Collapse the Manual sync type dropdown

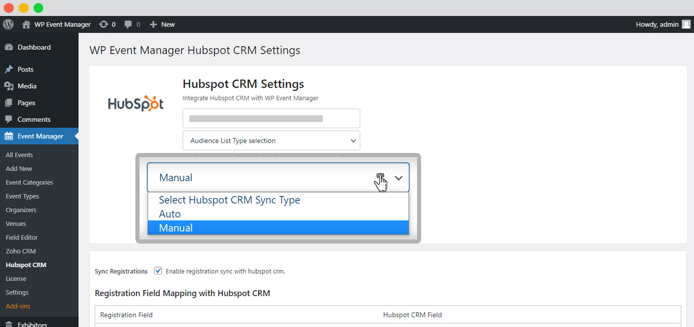[x=278, y=178]
